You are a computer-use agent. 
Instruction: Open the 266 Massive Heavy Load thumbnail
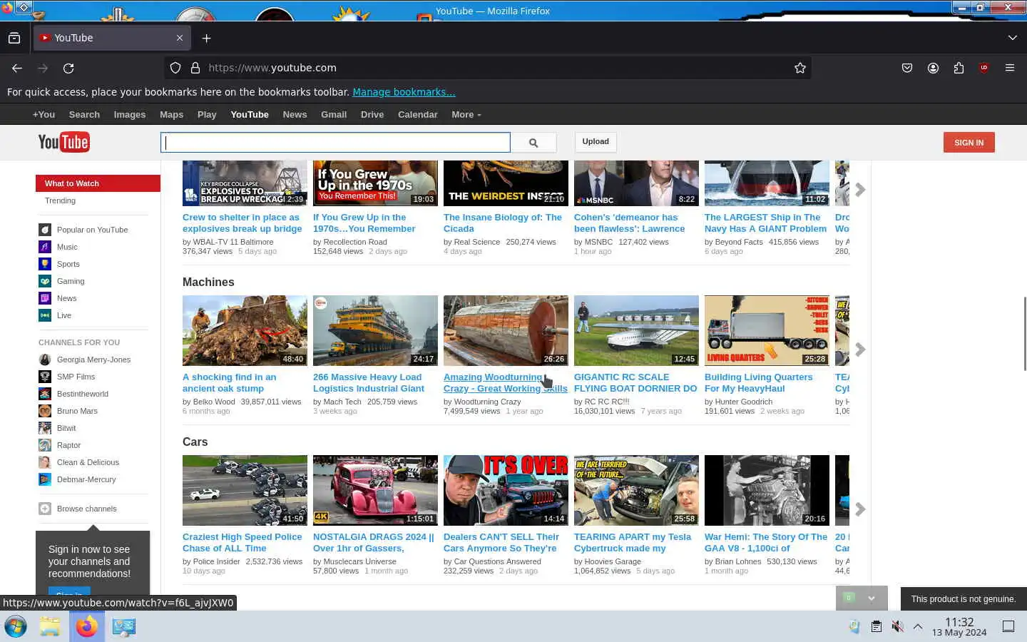(x=375, y=330)
